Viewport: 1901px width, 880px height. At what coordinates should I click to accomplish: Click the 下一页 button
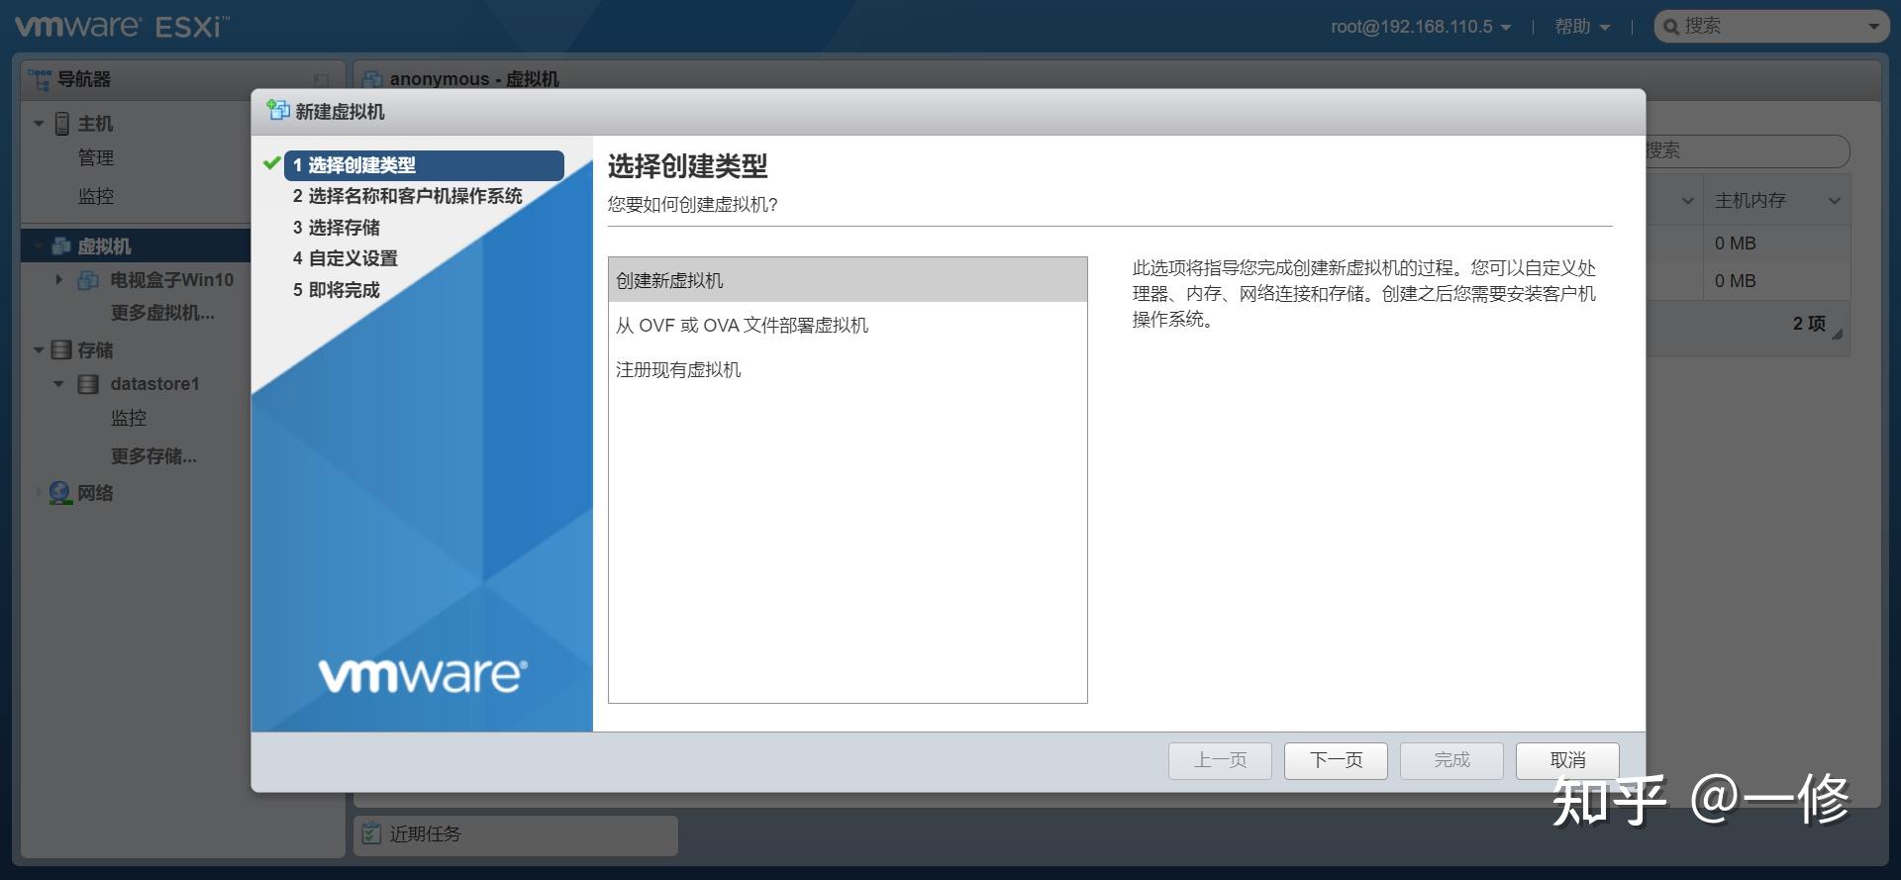click(1336, 760)
